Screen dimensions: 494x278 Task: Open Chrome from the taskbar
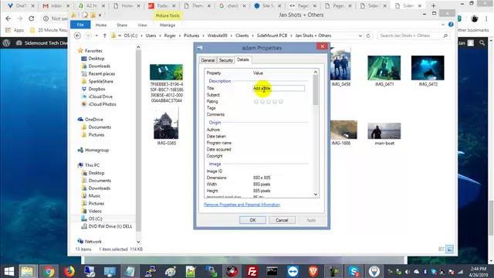49,271
